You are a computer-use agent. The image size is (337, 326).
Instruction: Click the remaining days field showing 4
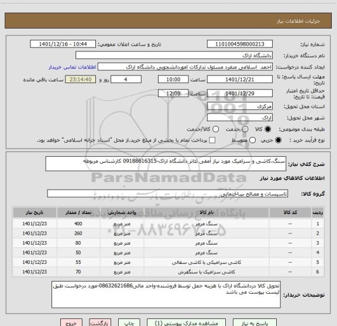tap(126, 80)
